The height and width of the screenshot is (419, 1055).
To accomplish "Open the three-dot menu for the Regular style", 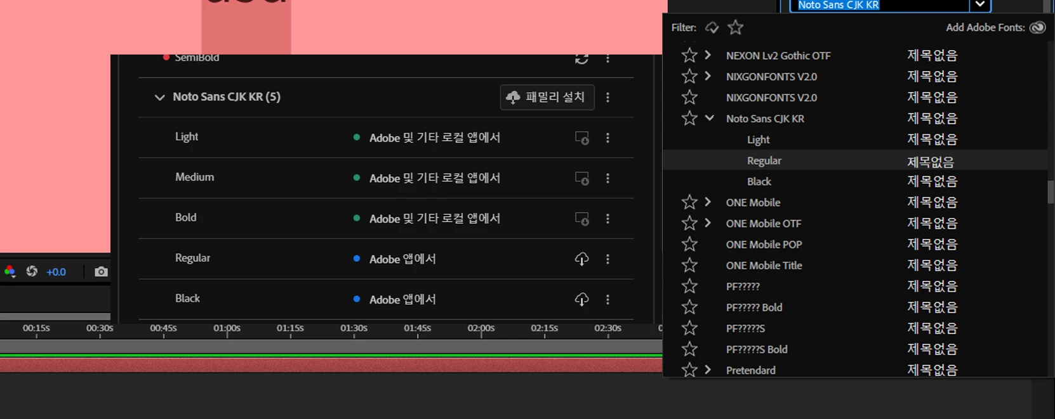I will [x=607, y=259].
